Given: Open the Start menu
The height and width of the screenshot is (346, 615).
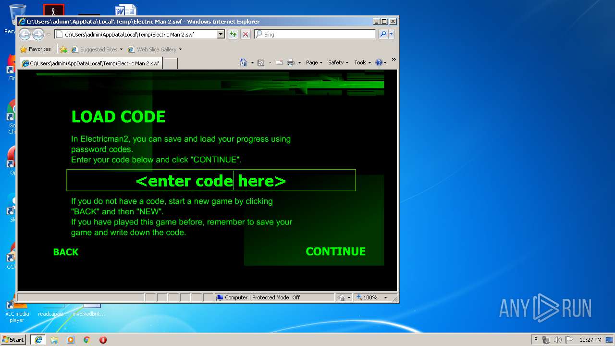Looking at the screenshot, I should click(x=13, y=339).
